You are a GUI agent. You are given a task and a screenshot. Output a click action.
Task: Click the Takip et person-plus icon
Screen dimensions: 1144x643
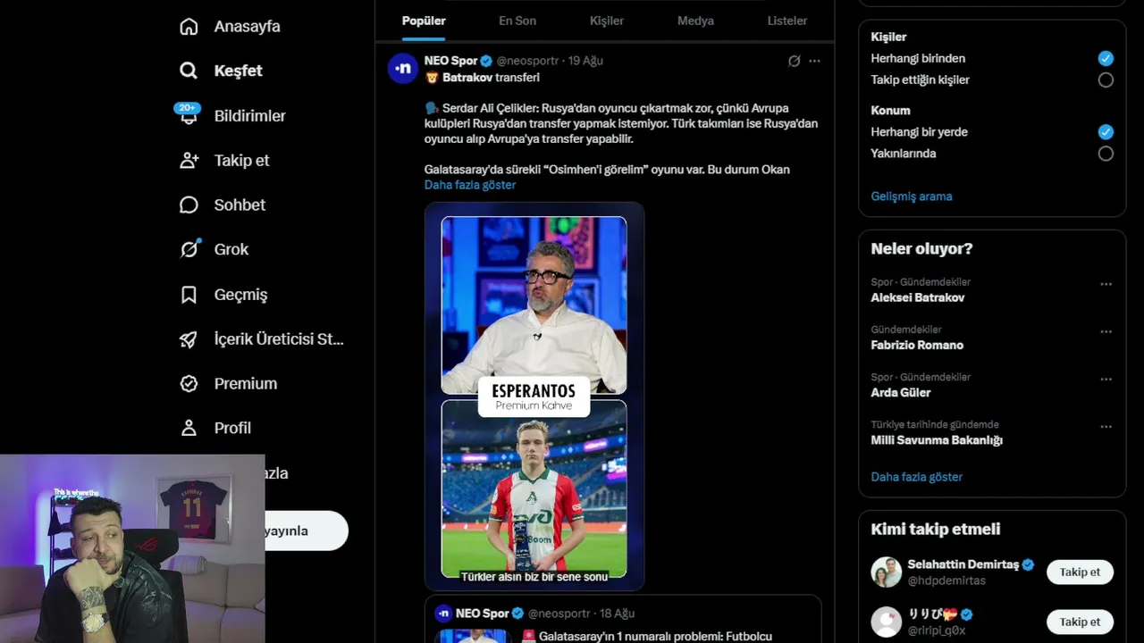189,160
